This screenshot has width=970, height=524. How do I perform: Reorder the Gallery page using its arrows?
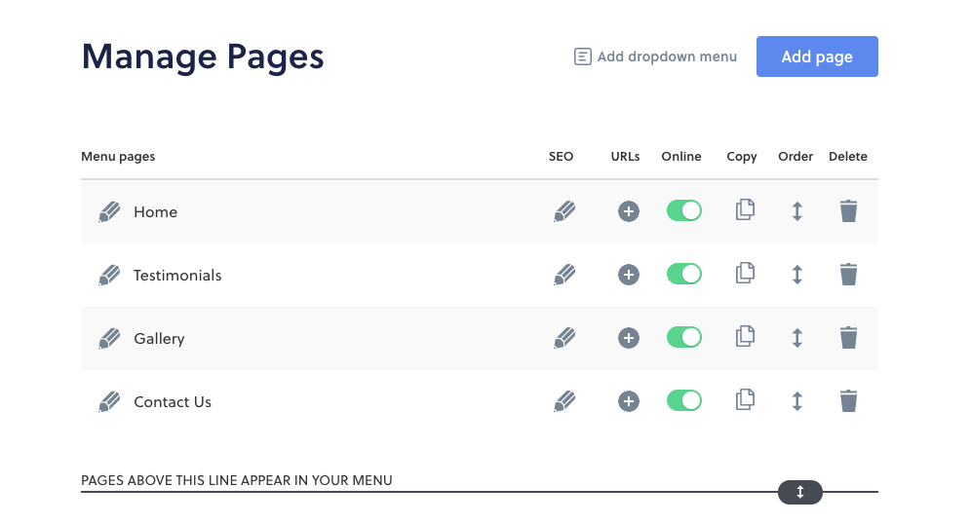coord(797,338)
